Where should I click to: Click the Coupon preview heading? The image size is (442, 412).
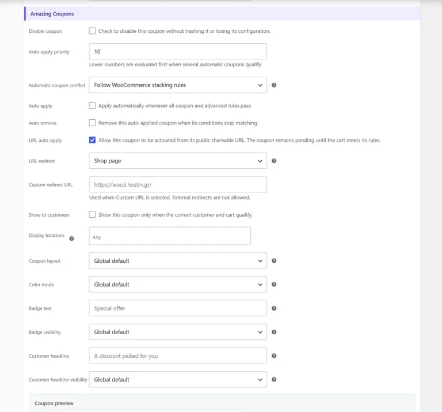coord(54,403)
